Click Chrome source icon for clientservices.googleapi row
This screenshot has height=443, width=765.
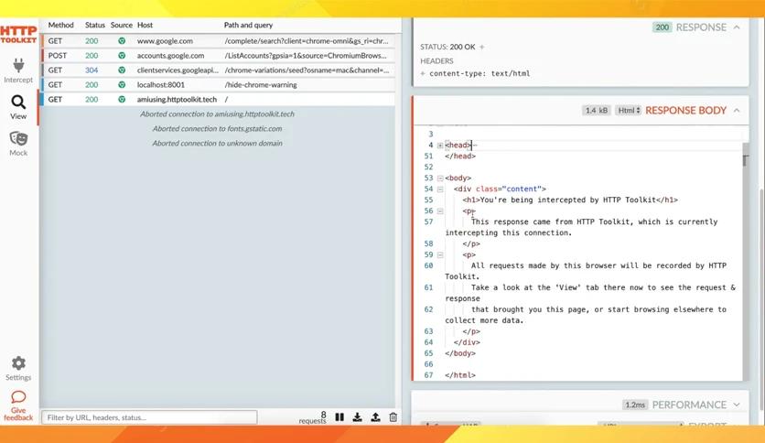click(x=122, y=70)
